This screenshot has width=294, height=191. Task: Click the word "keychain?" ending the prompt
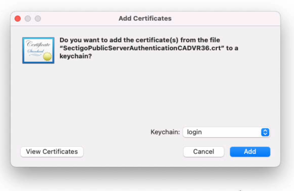click(75, 56)
